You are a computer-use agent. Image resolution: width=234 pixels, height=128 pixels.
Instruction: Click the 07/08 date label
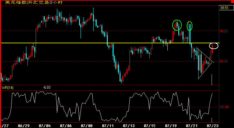coord(87,126)
